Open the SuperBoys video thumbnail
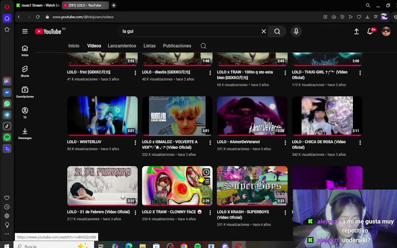The width and height of the screenshot is (397, 248). tap(252, 186)
